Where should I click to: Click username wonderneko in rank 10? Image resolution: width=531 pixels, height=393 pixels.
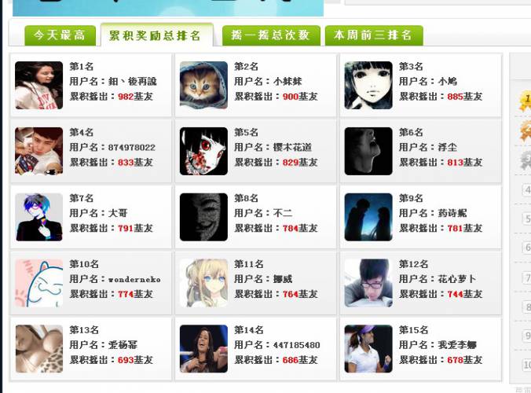[x=134, y=280]
